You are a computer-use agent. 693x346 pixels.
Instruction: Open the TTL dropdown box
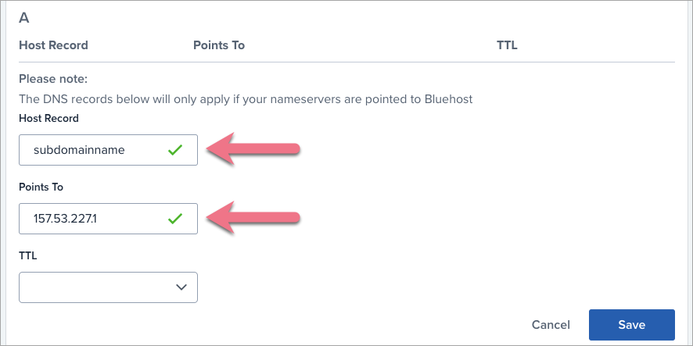point(108,287)
